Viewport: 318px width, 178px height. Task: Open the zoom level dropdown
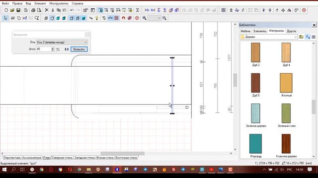155,18
